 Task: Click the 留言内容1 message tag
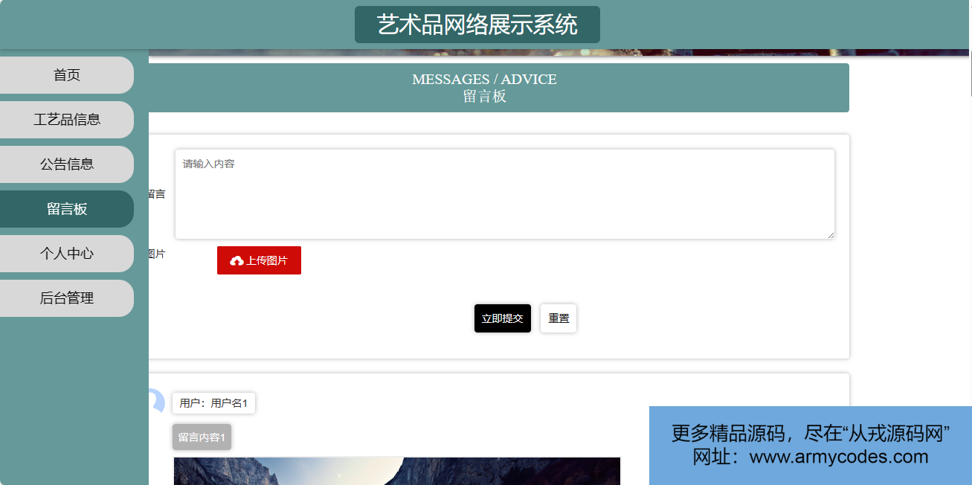point(202,437)
